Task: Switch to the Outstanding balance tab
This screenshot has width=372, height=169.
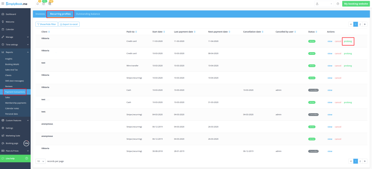Action: coord(88,14)
